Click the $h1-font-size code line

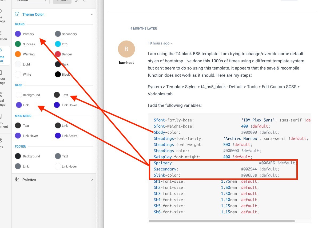click(206, 181)
